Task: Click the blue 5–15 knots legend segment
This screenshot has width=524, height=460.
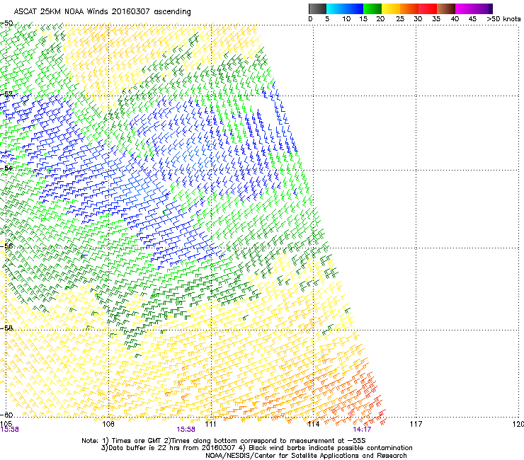Action: [x=345, y=8]
